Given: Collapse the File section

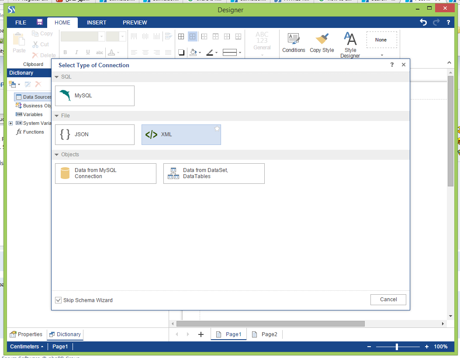Looking at the screenshot, I should click(57, 116).
